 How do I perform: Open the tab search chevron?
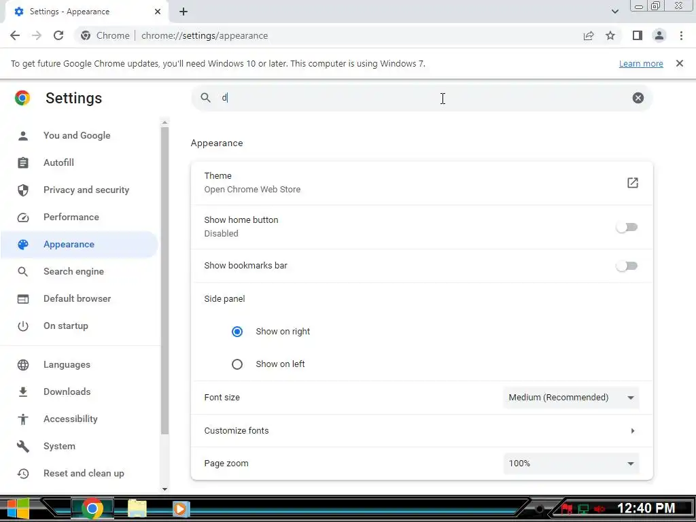(614, 12)
